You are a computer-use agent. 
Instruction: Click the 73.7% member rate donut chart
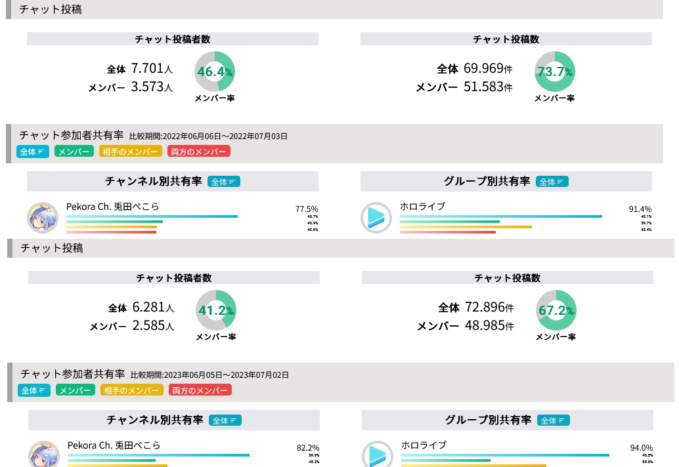tap(555, 71)
